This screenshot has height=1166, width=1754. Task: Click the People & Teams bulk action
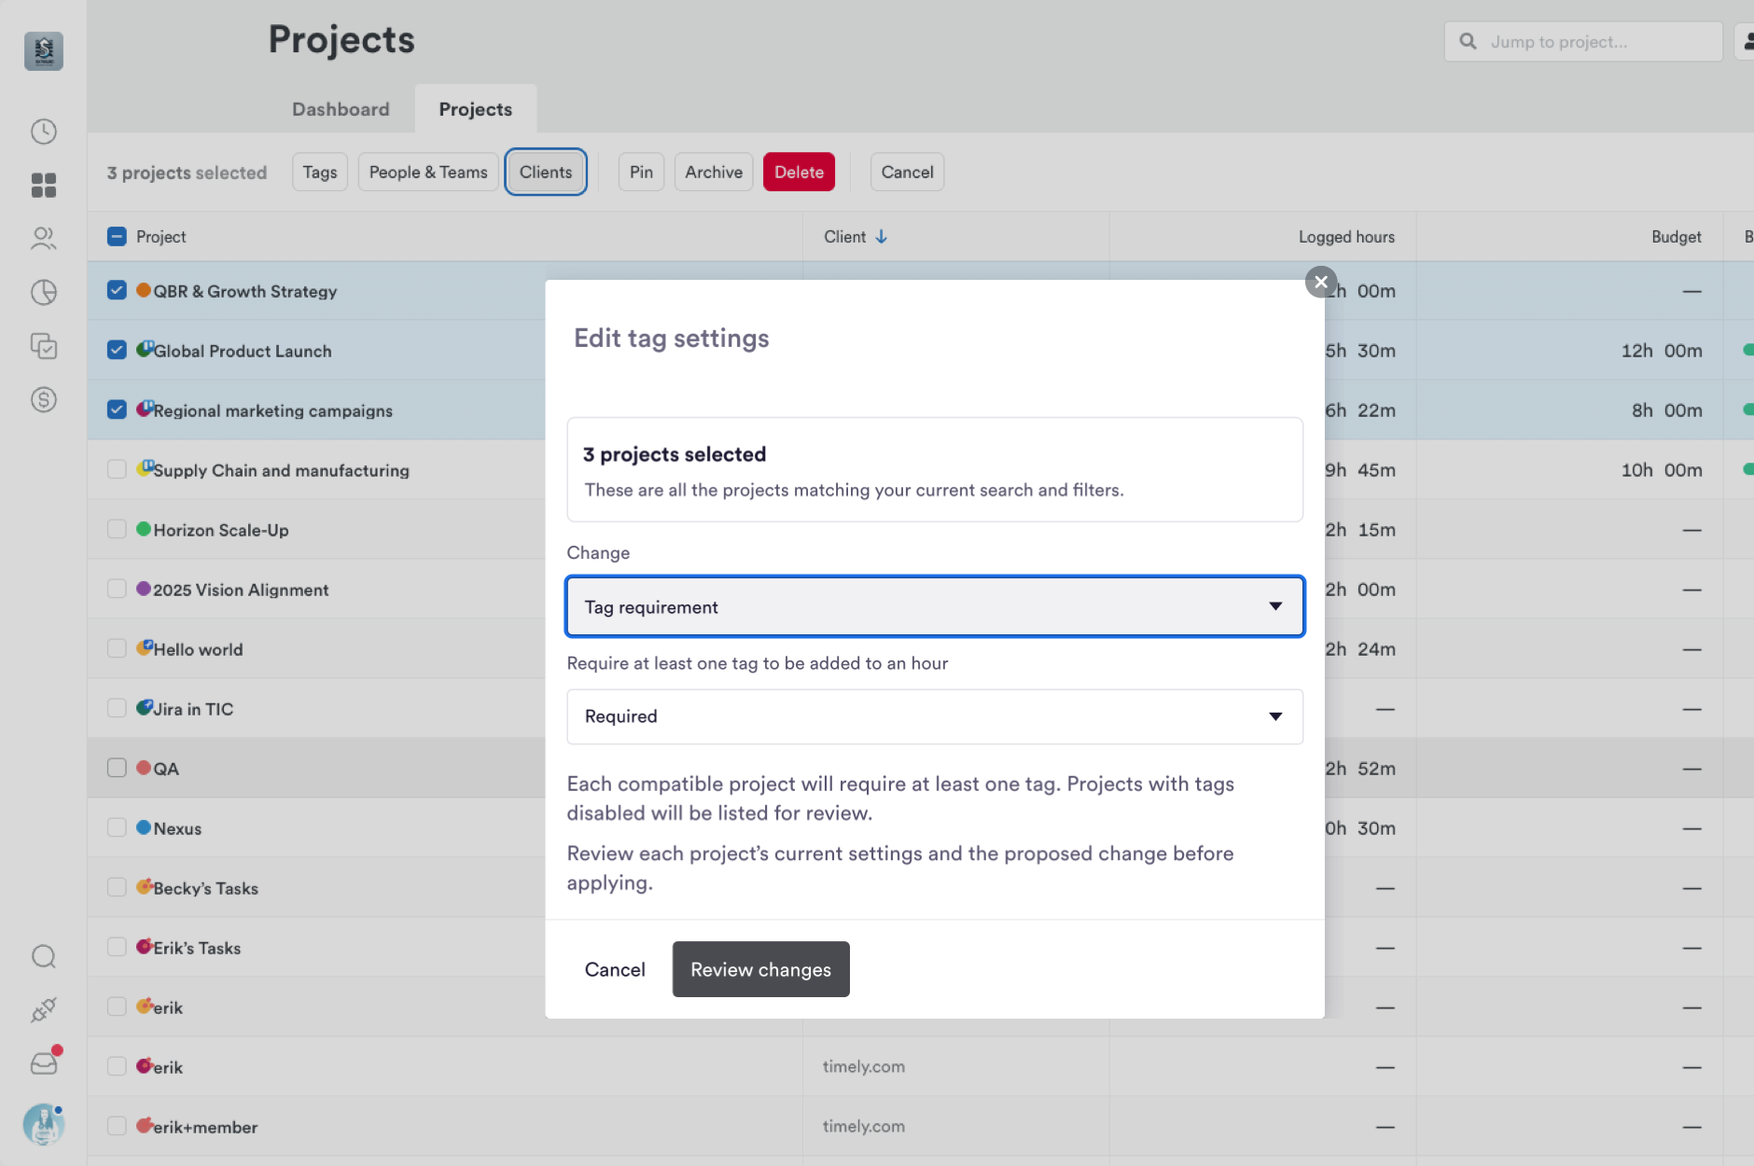point(428,172)
